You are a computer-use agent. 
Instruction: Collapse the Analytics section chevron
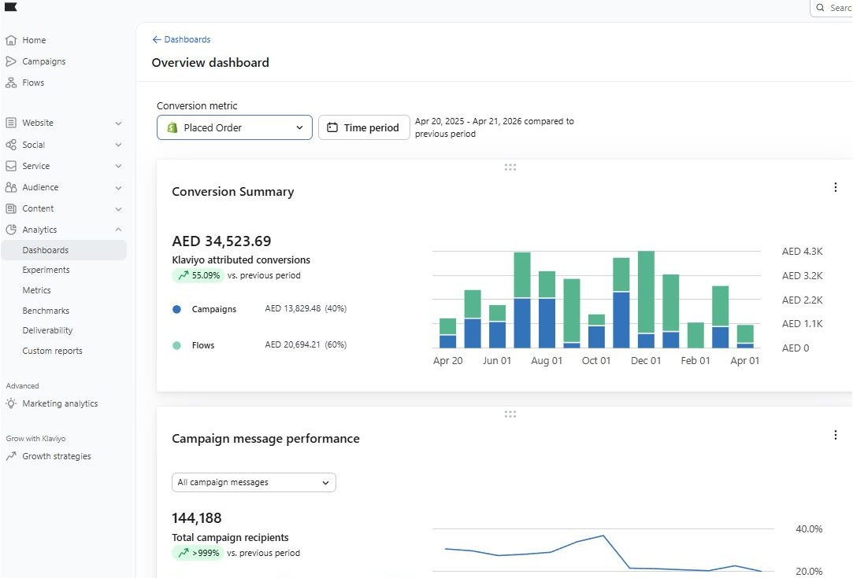click(118, 230)
